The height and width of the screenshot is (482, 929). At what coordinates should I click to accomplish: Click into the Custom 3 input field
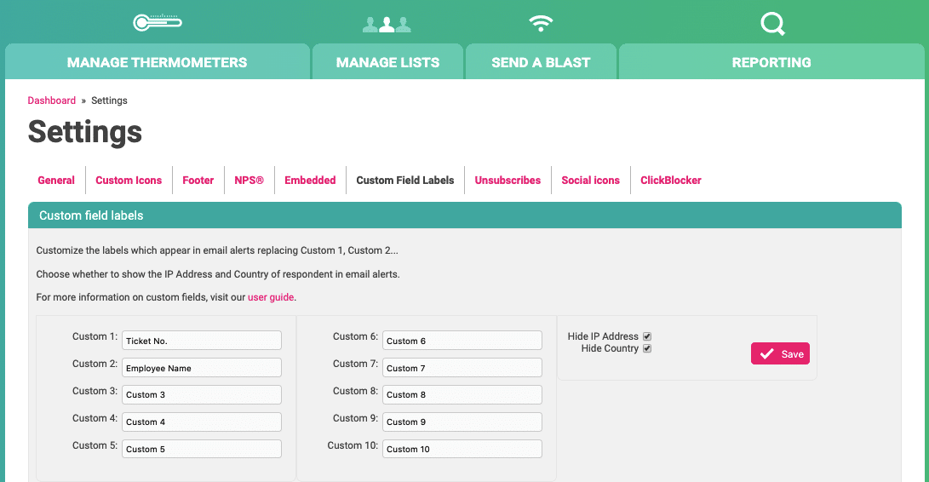202,395
